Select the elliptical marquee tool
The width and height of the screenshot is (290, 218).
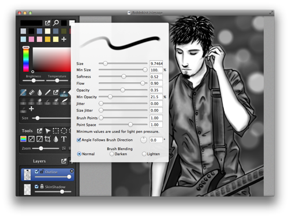tap(64, 131)
